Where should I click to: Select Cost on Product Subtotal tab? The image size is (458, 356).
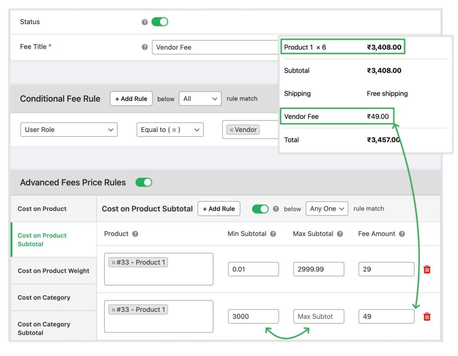[x=54, y=240]
